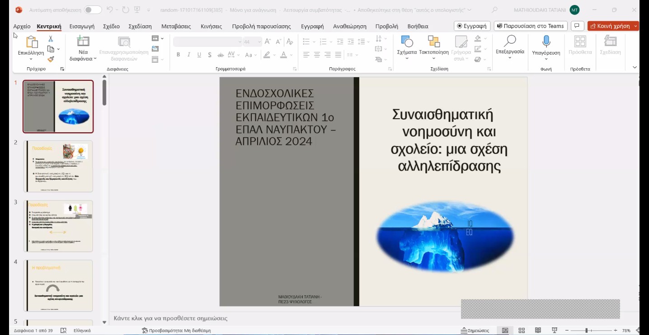Click the reset slide icon

tap(155, 49)
